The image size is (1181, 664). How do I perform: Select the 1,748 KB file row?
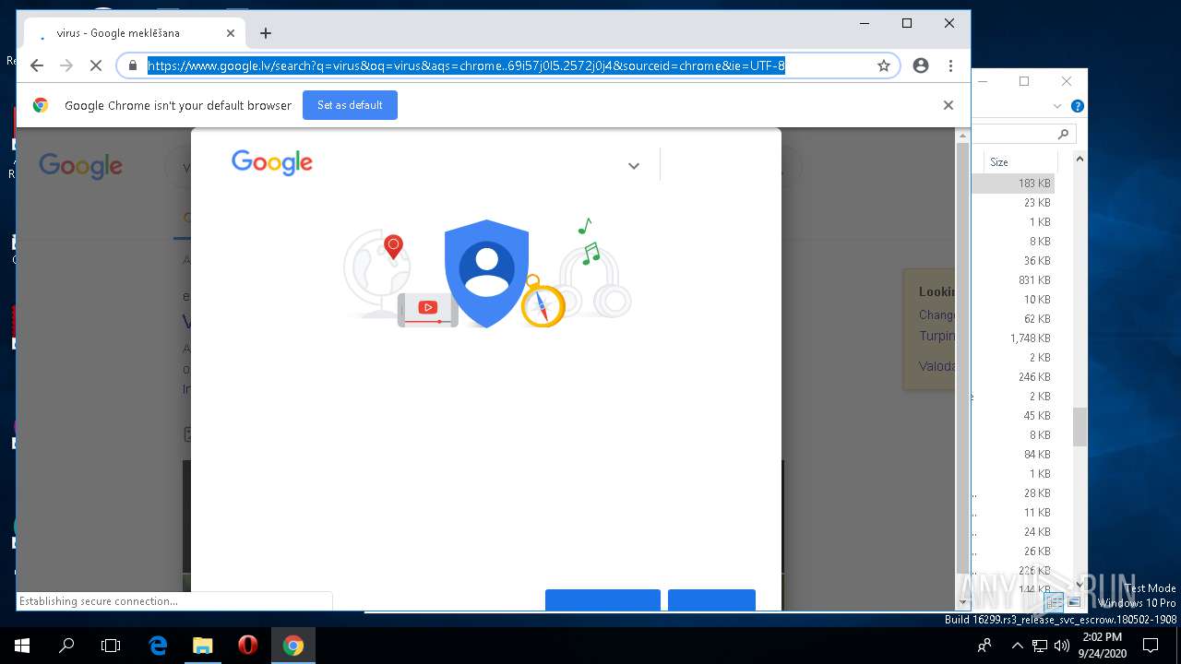1014,338
